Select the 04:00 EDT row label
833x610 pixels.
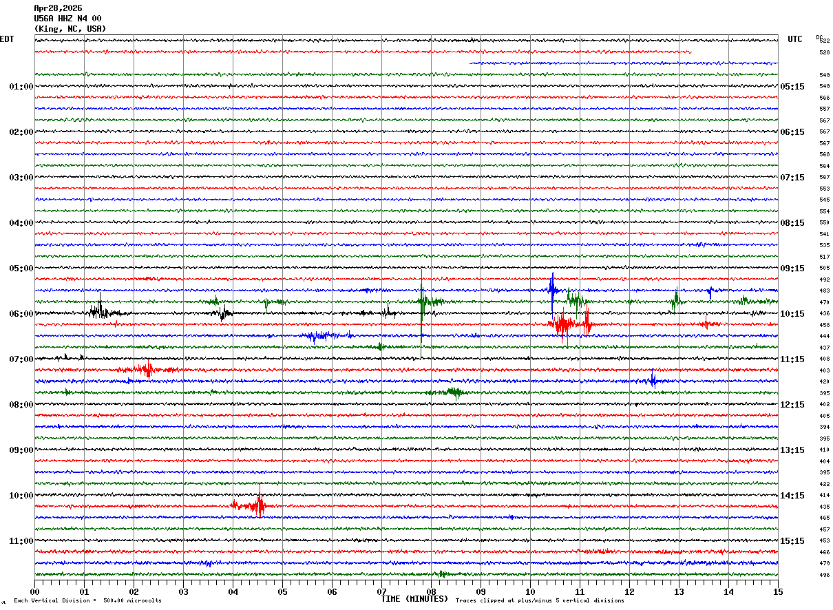(x=21, y=223)
